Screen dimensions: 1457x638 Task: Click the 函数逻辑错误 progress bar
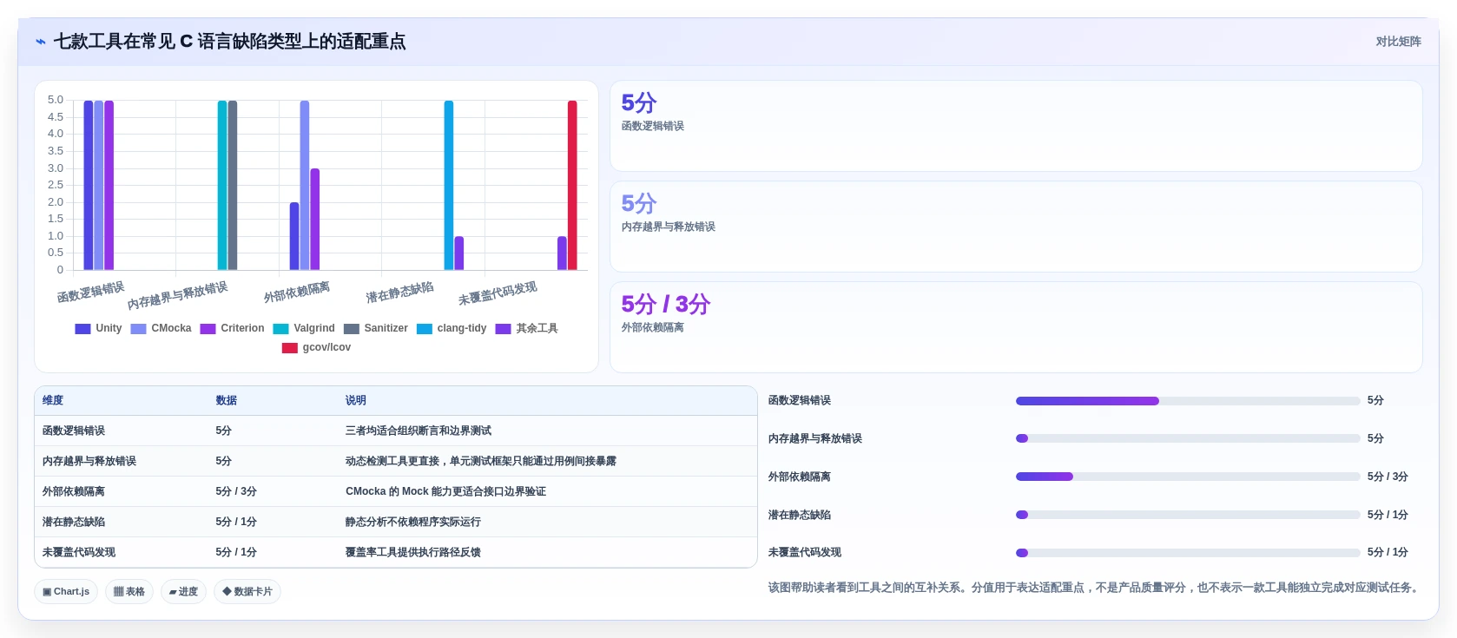pos(1188,401)
